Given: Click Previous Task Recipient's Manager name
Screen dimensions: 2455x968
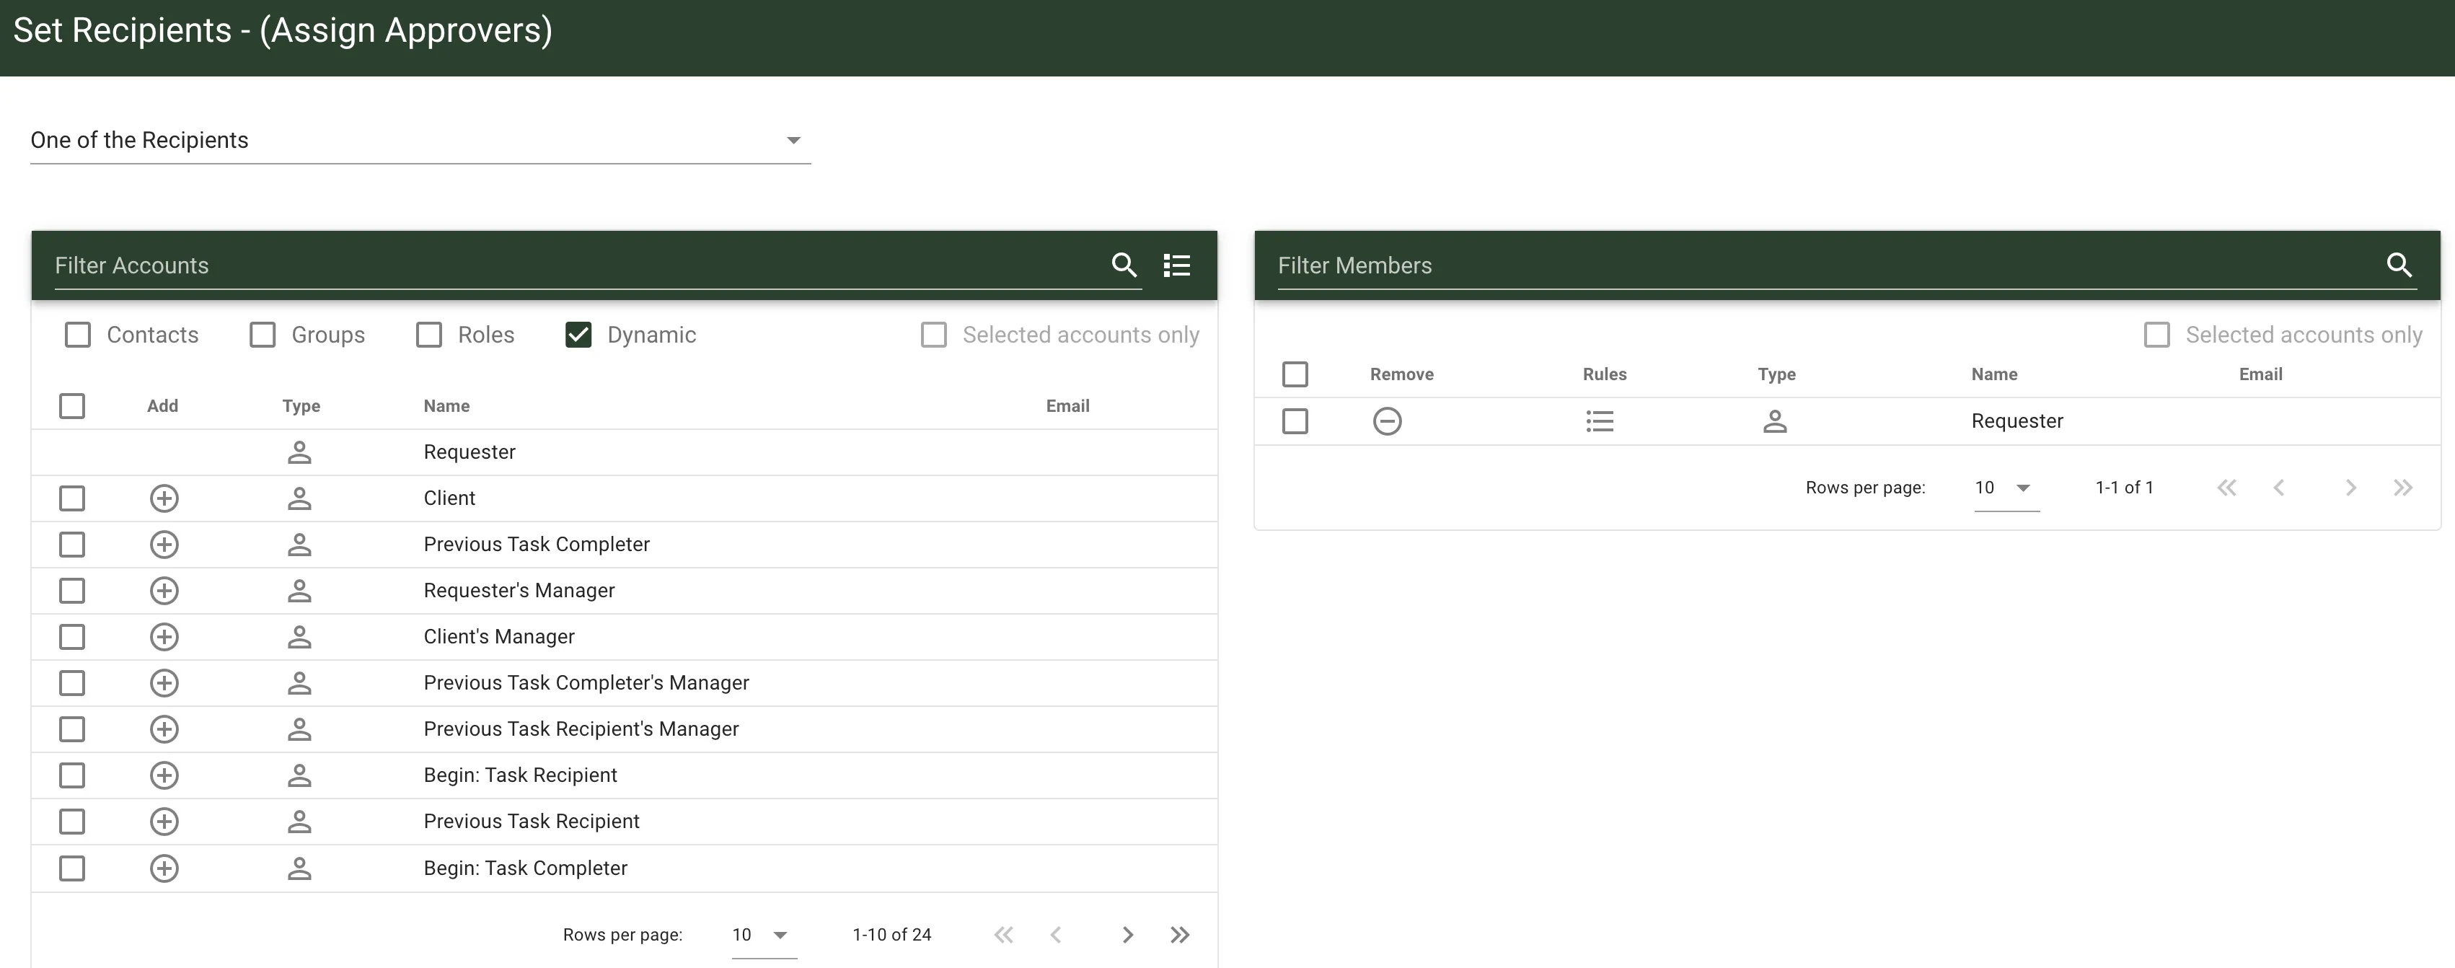Looking at the screenshot, I should click(581, 729).
